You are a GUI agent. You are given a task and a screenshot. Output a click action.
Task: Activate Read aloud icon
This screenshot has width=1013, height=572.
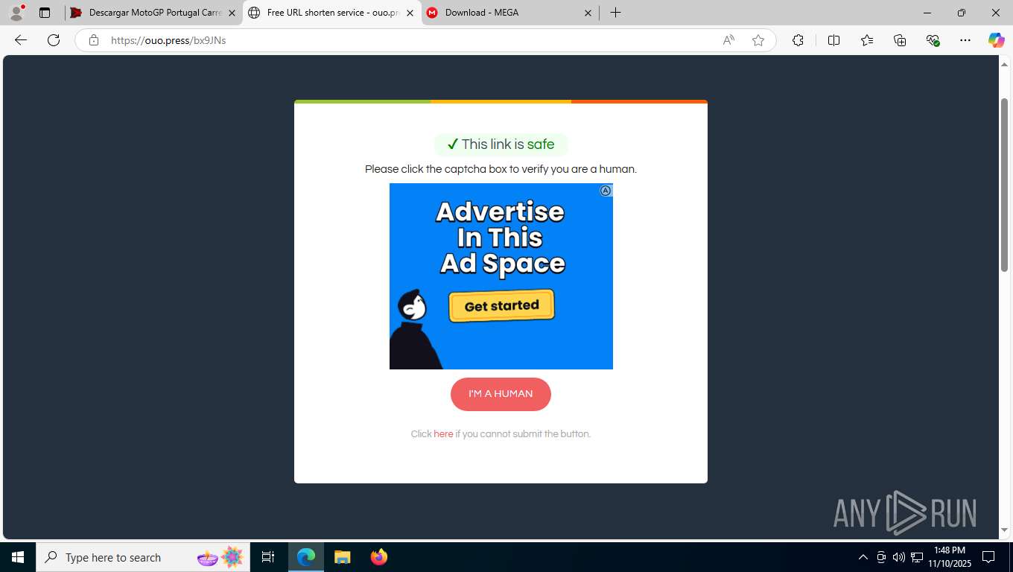point(728,40)
